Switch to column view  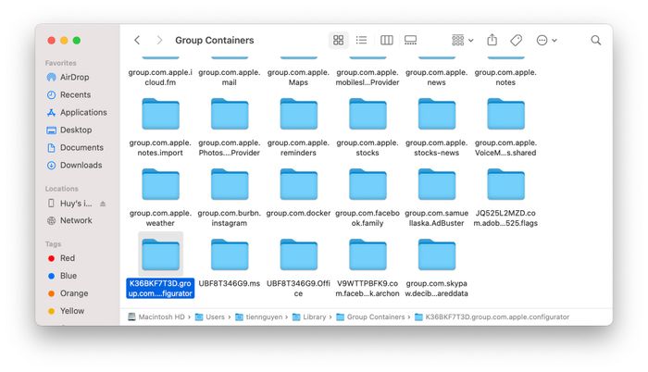(x=386, y=41)
